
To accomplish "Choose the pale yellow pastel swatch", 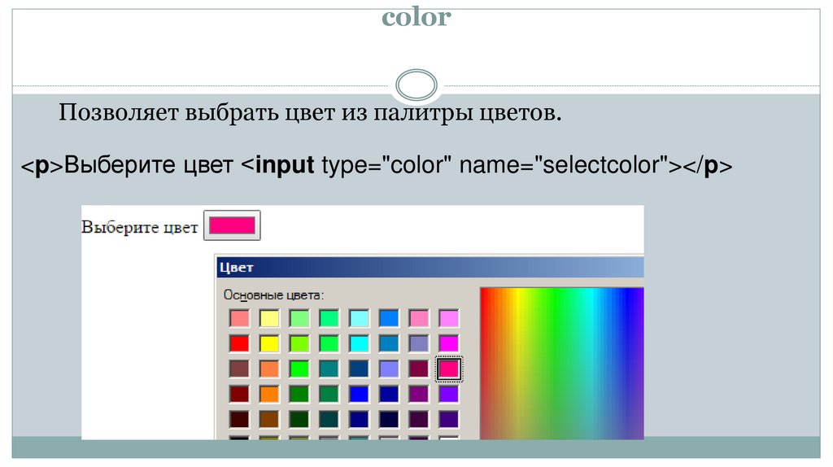I will click(x=269, y=318).
